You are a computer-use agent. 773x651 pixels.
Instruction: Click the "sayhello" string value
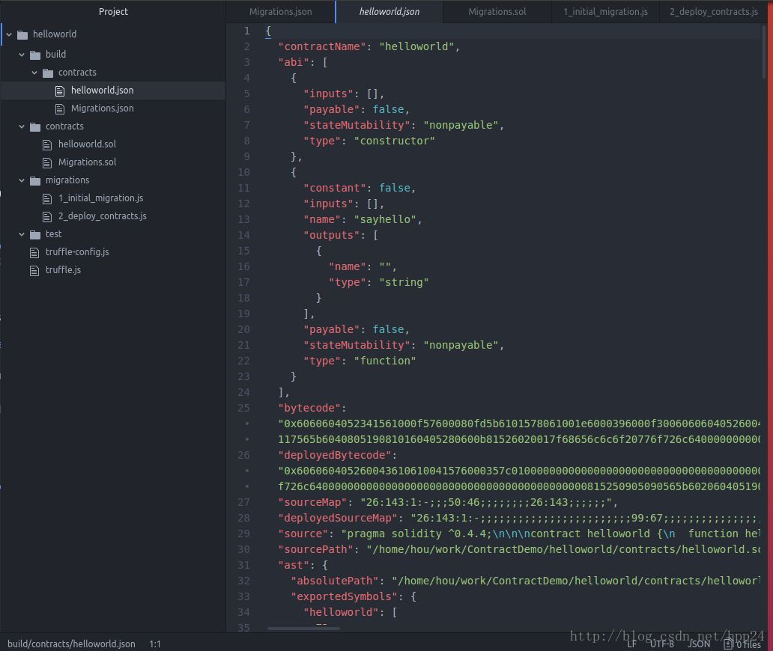(x=386, y=220)
